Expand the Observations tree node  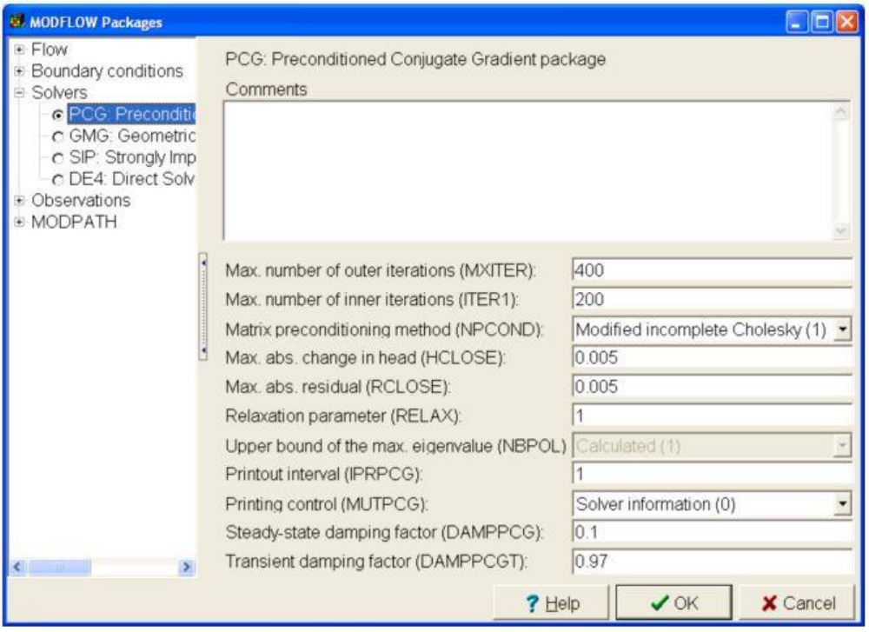tap(19, 200)
